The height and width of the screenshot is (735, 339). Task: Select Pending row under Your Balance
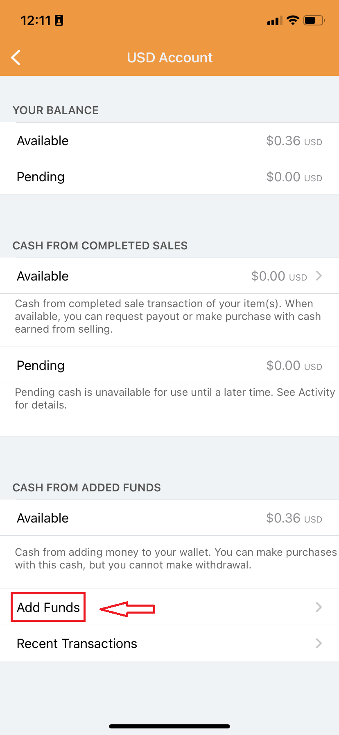(x=169, y=177)
